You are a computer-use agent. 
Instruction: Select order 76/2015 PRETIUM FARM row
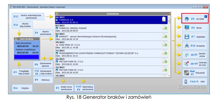point(111,62)
